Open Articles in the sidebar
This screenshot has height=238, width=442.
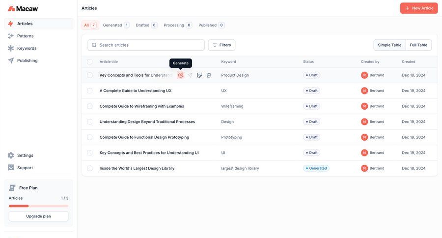point(39,24)
